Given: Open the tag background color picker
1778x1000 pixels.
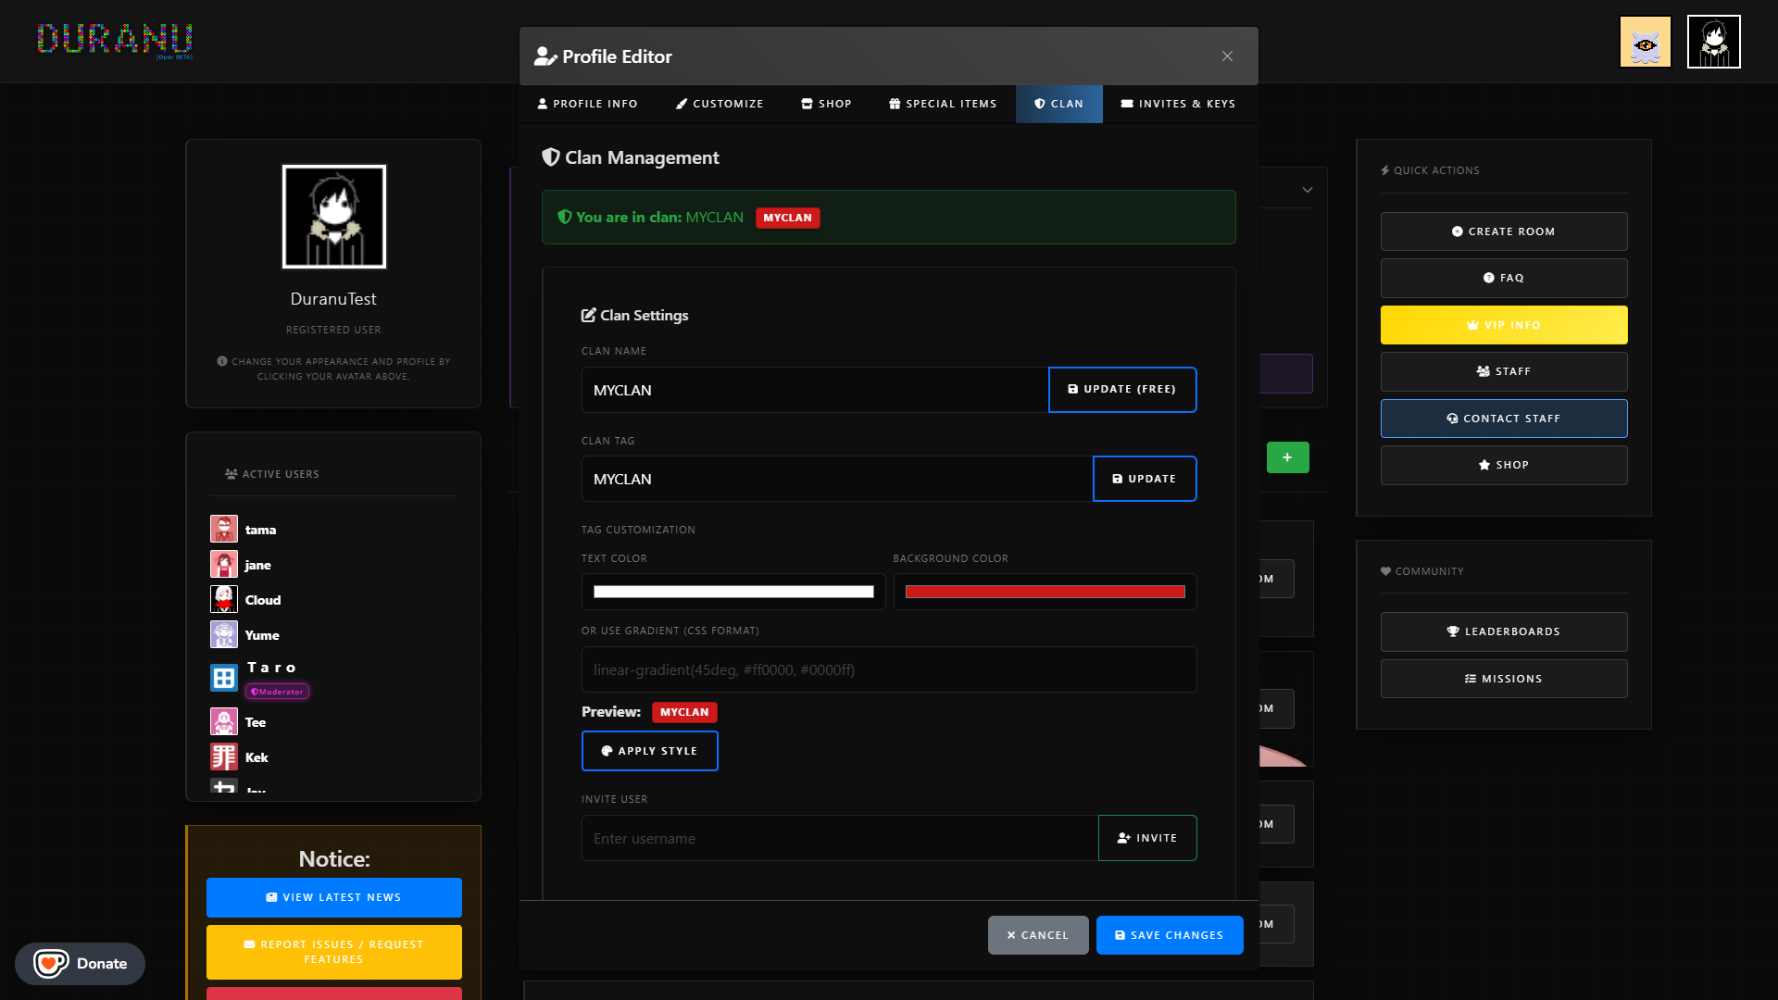Looking at the screenshot, I should (x=1045, y=592).
